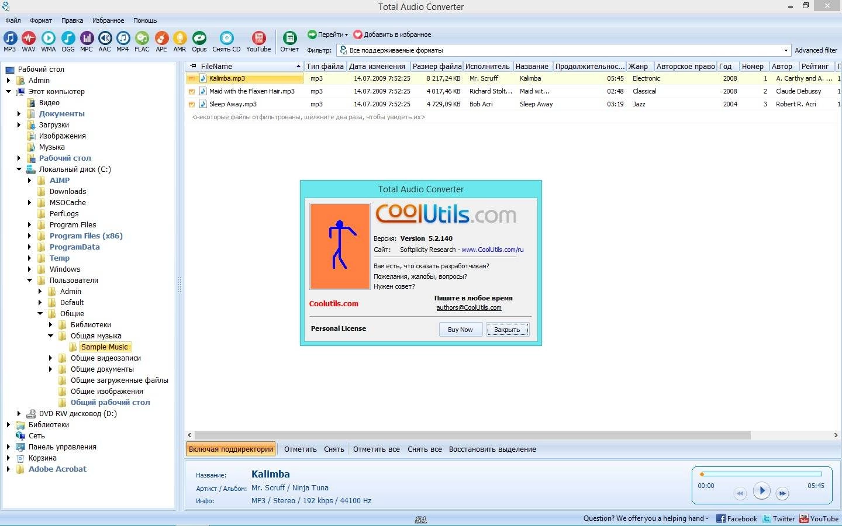This screenshot has width=842, height=526.
Task: Click the horizontal scrollbar of file list
Action: click(x=472, y=435)
